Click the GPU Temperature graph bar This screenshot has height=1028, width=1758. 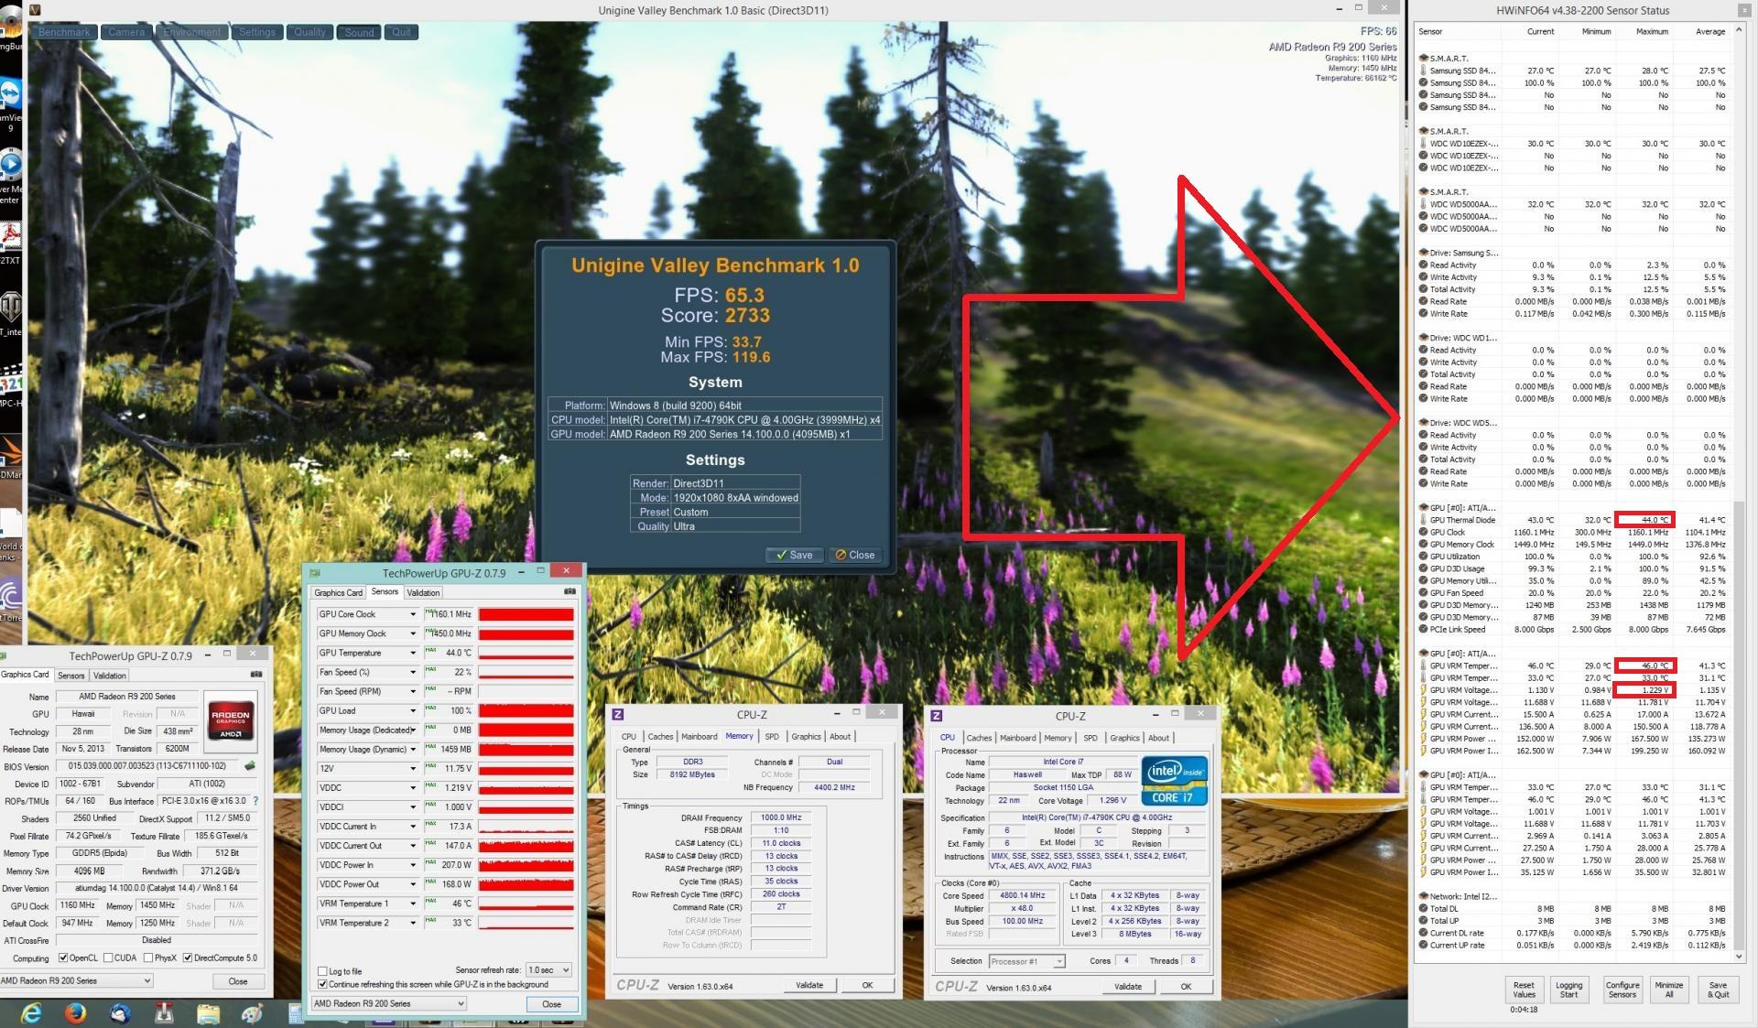(x=526, y=653)
